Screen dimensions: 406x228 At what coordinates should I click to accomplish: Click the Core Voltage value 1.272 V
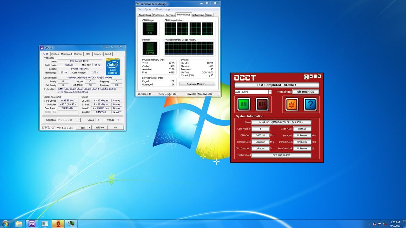[x=95, y=73]
